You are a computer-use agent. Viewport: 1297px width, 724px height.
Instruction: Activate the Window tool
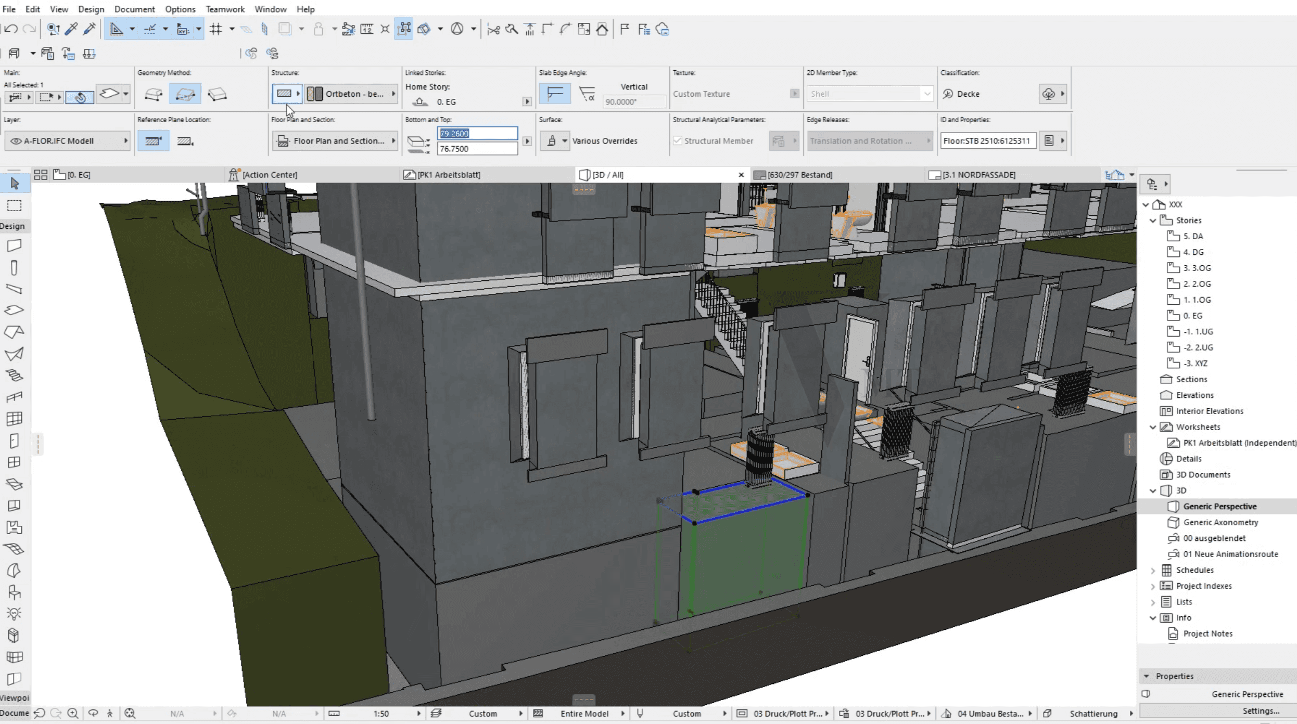[x=15, y=462]
